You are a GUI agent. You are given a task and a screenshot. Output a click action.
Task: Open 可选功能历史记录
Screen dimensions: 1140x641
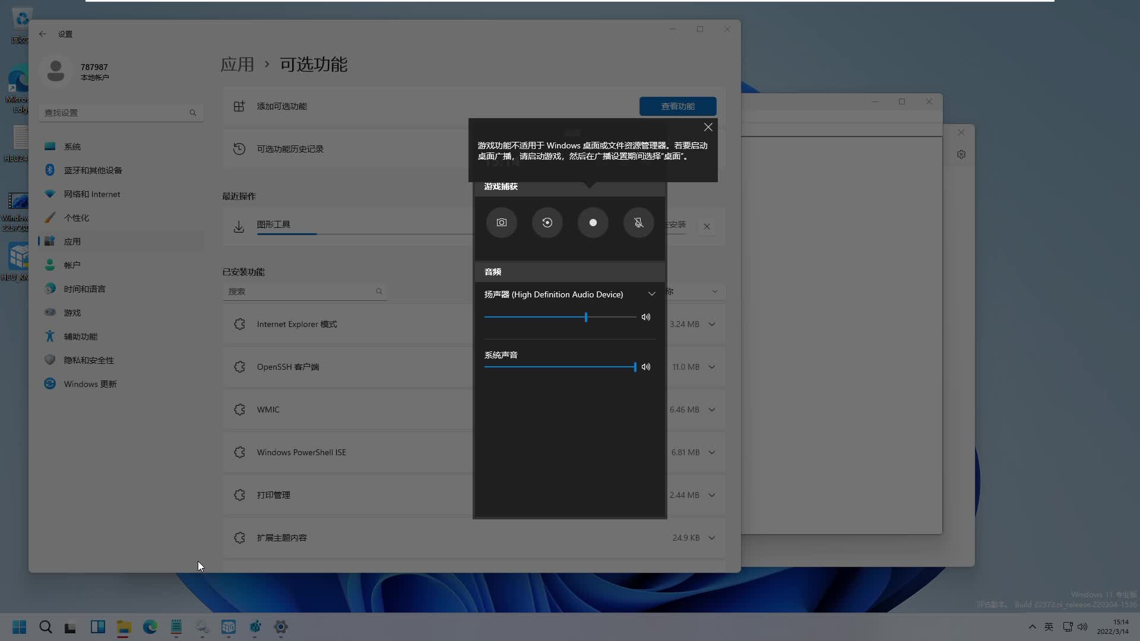(x=290, y=148)
